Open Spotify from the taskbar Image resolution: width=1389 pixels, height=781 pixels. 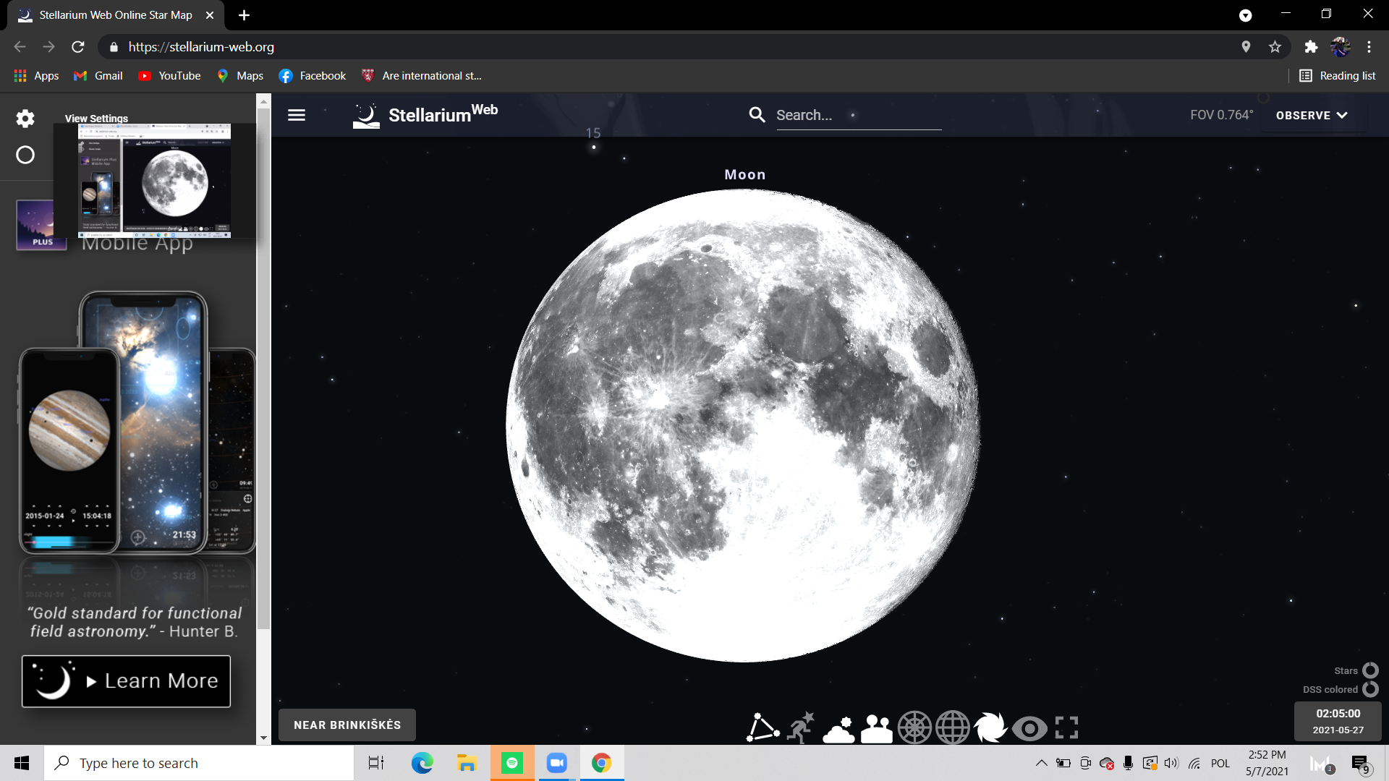(x=512, y=763)
